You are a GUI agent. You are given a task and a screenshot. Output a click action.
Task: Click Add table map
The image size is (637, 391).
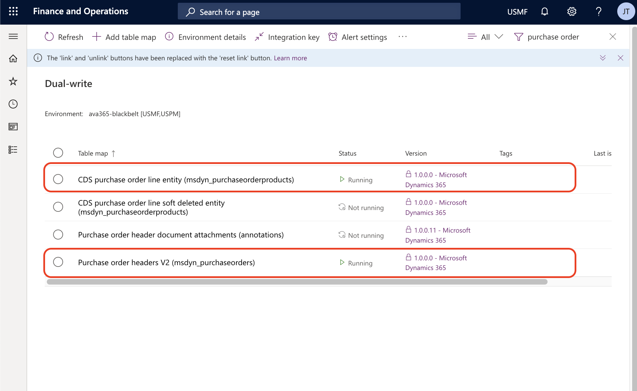(x=124, y=37)
